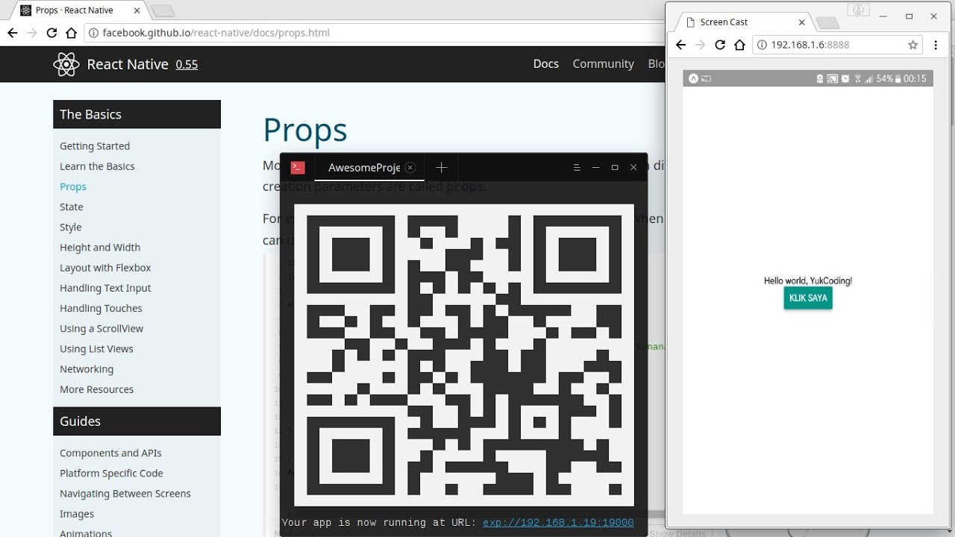Click battery 54% indicator in phone status bar

click(889, 78)
